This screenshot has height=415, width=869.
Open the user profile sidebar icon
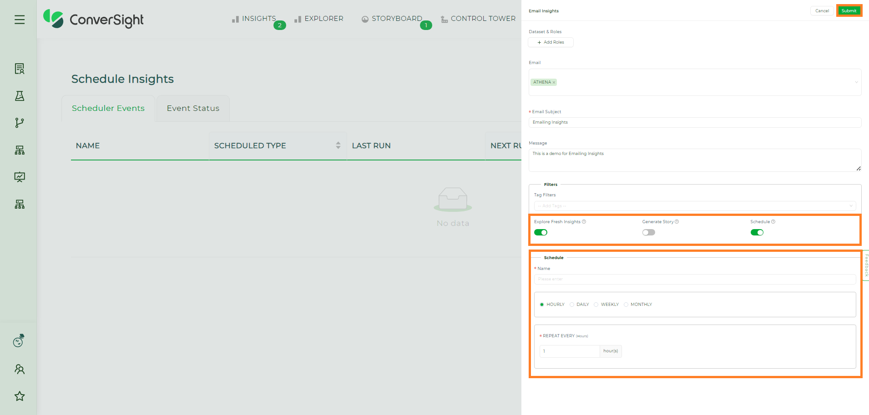[20, 369]
